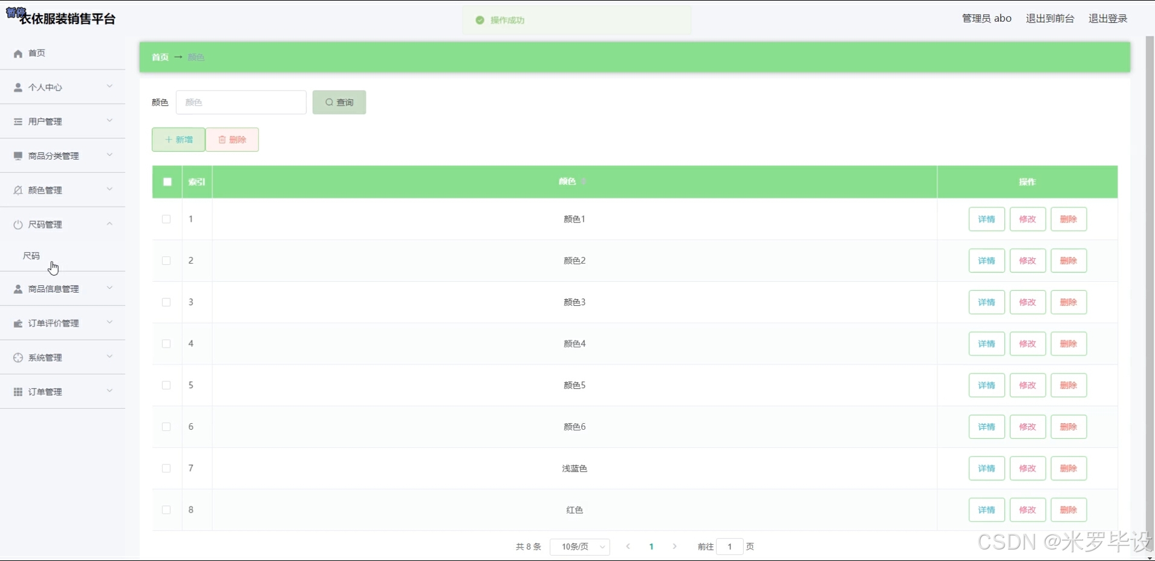
Task: Expand the 颜色管理 menu chevron
Action: [109, 189]
